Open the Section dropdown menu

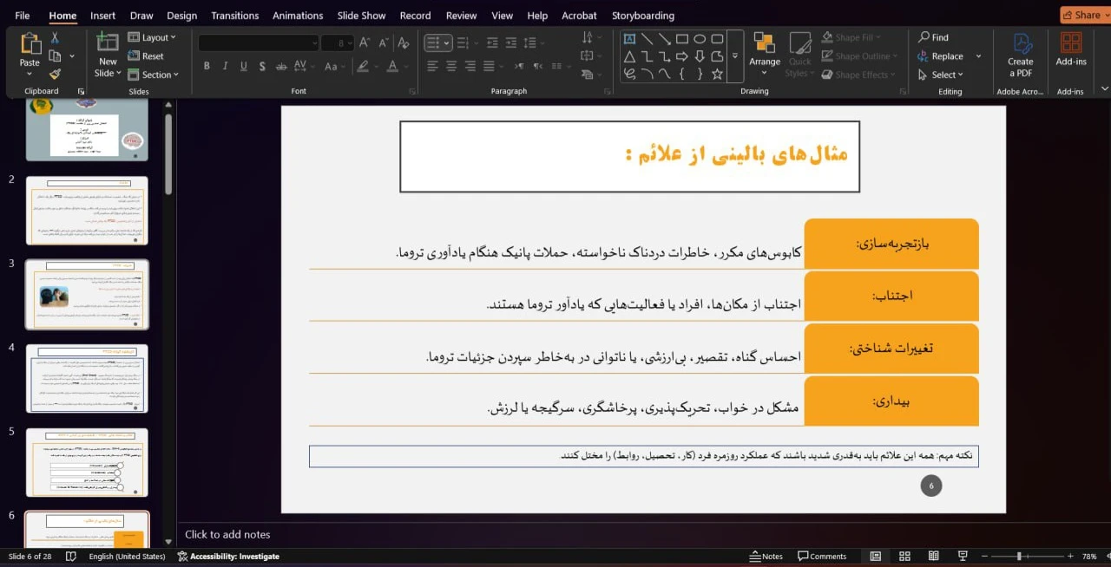point(154,75)
